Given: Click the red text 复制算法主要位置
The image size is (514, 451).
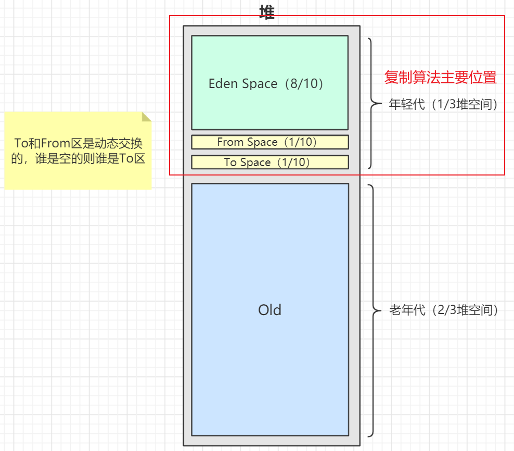Looking at the screenshot, I should coord(440,78).
